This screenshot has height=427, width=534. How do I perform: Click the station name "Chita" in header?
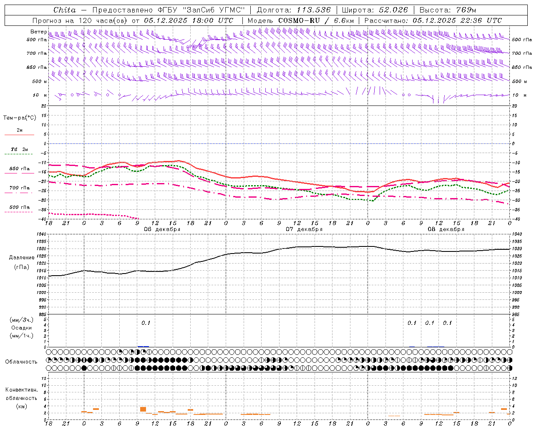click(x=65, y=10)
